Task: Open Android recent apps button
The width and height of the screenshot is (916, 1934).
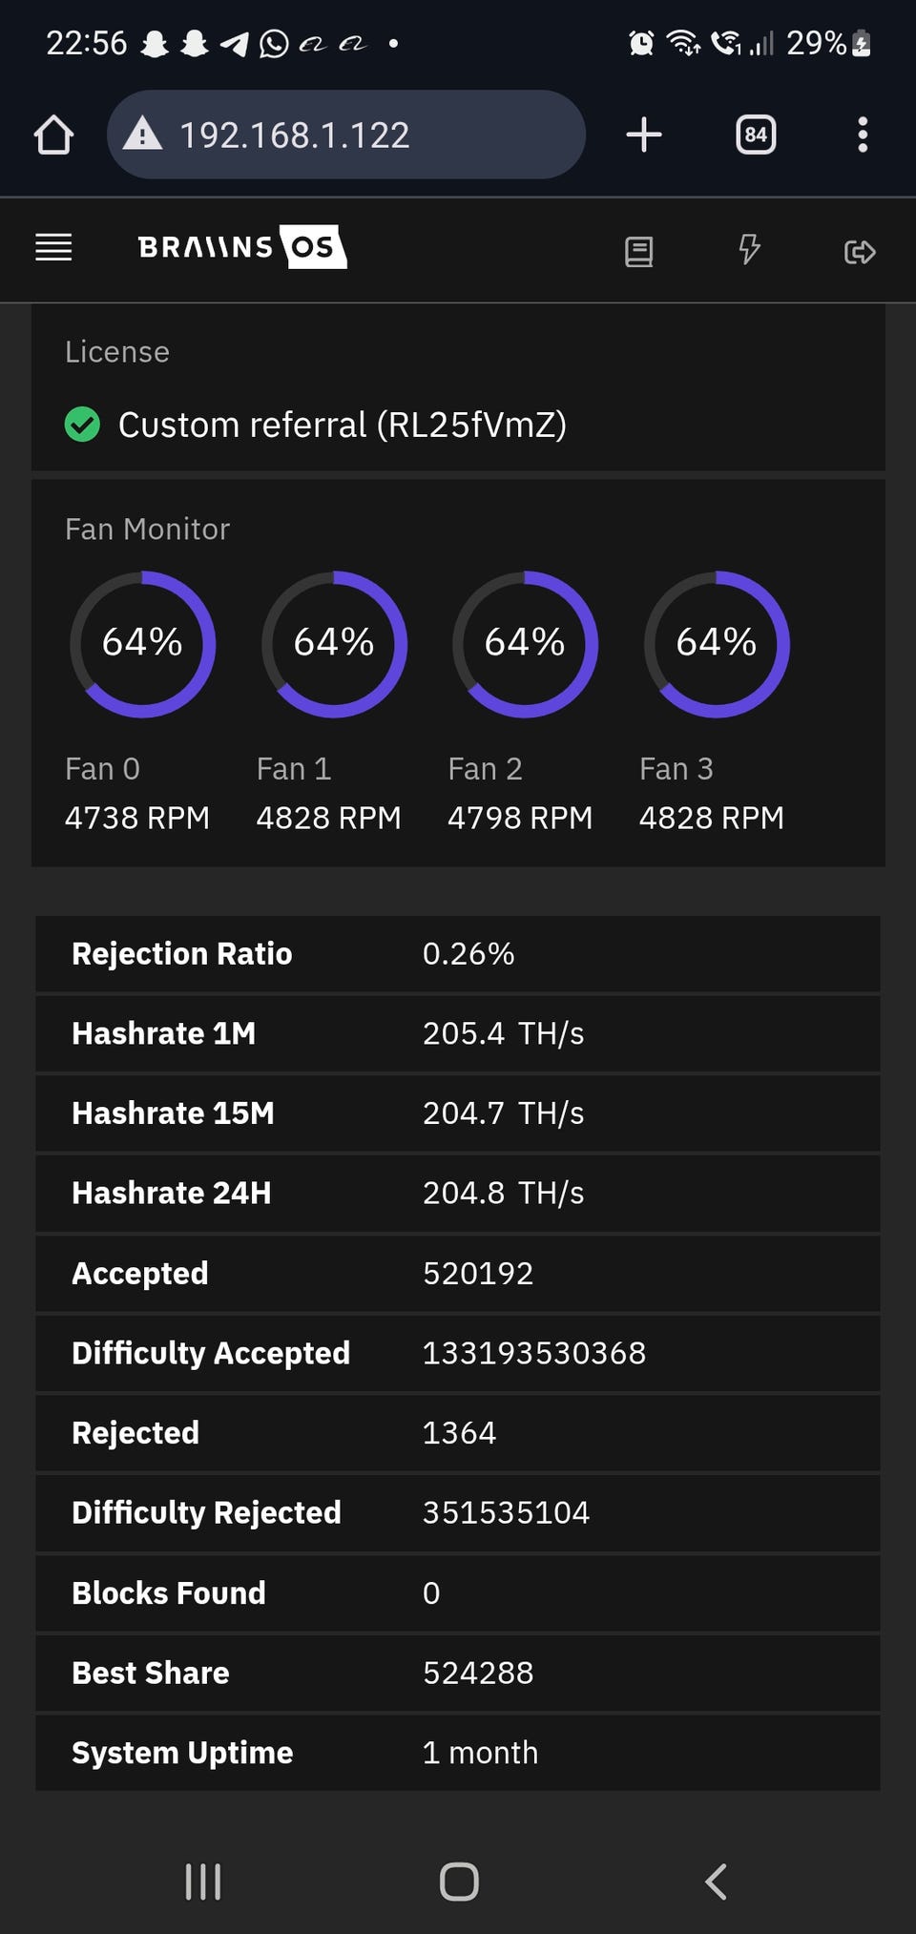Action: [203, 1882]
